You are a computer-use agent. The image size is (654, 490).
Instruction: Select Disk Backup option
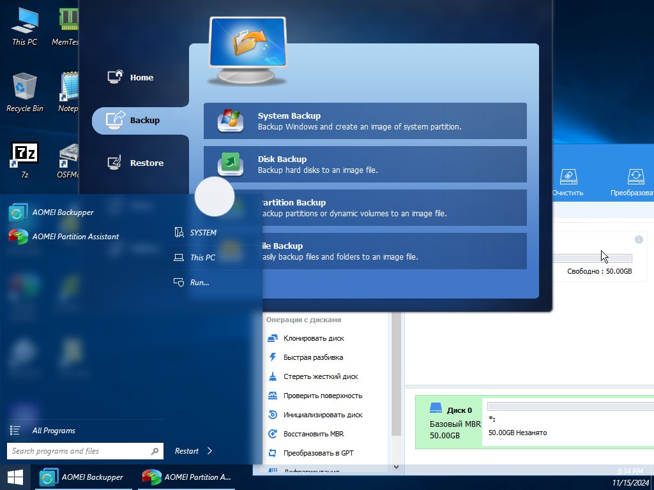coord(365,164)
